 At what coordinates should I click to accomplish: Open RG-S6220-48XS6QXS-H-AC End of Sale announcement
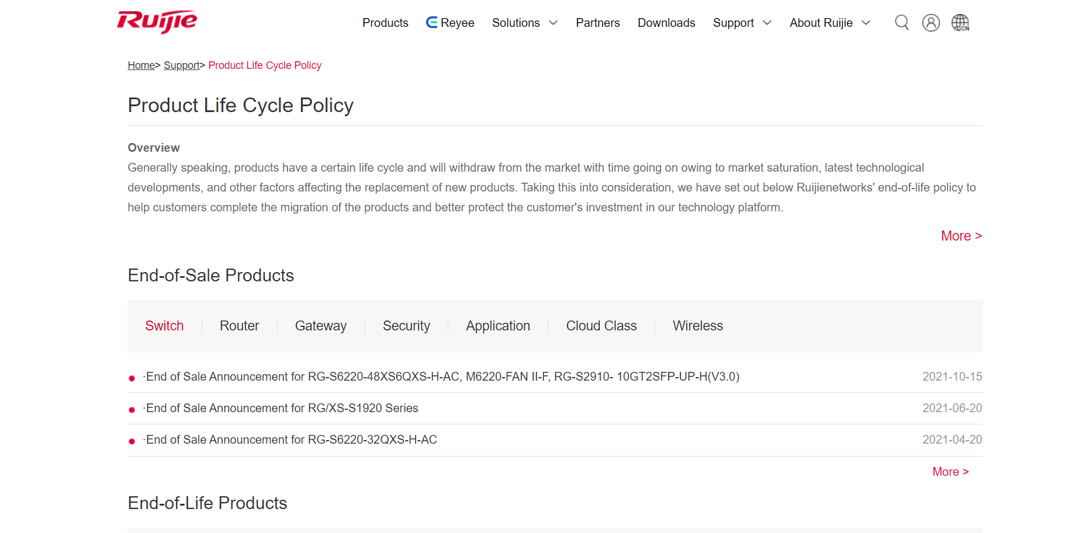tap(442, 377)
